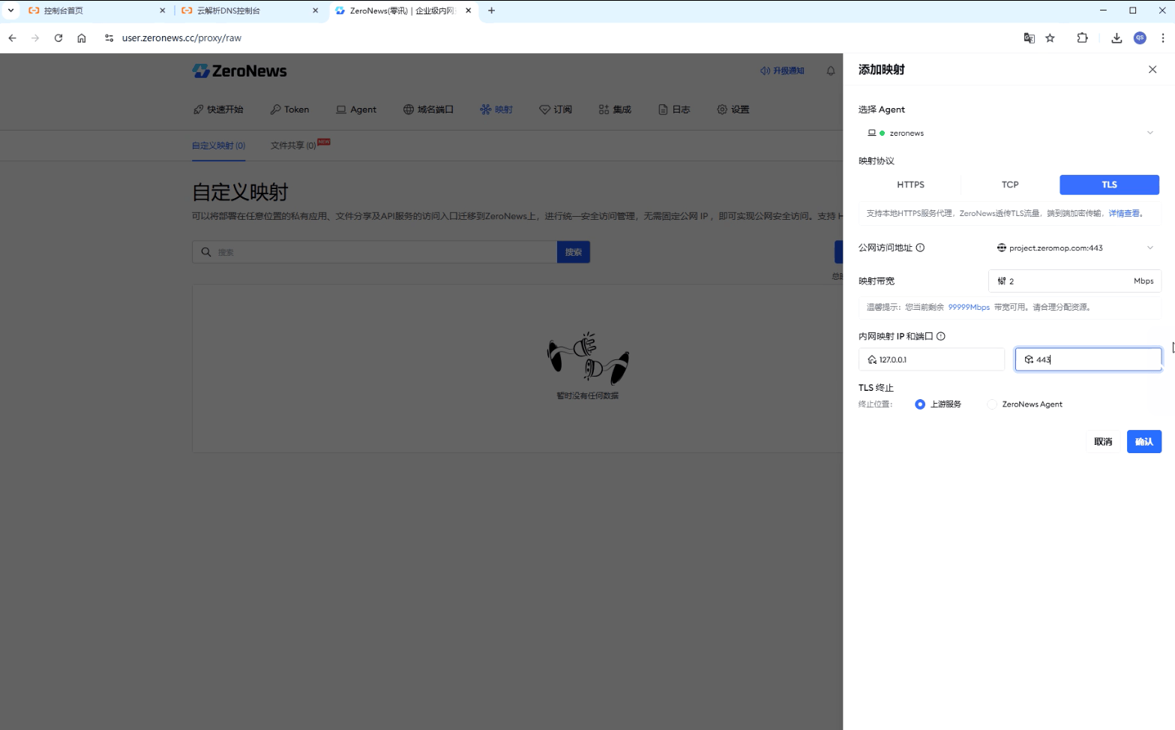The width and height of the screenshot is (1175, 730).
Task: Open the notification bell
Action: pos(831,71)
